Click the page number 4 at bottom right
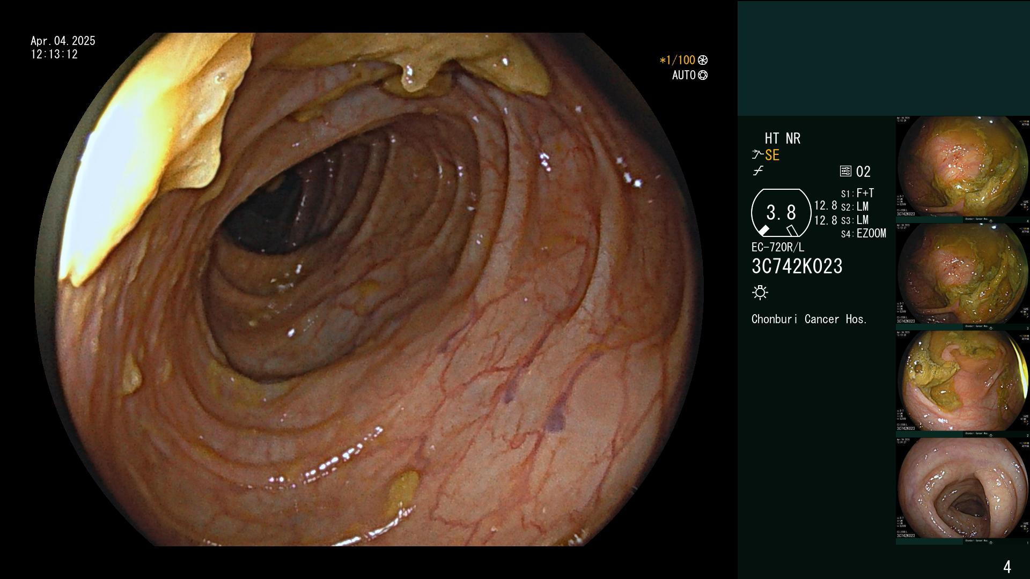This screenshot has height=579, width=1030. click(x=1007, y=567)
